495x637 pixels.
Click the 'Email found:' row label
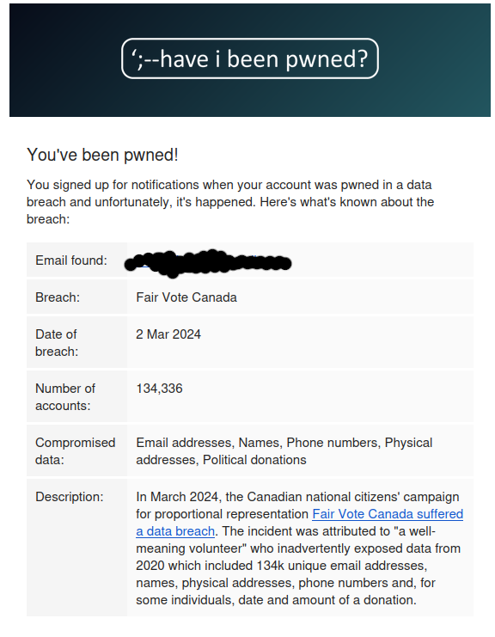tap(71, 260)
